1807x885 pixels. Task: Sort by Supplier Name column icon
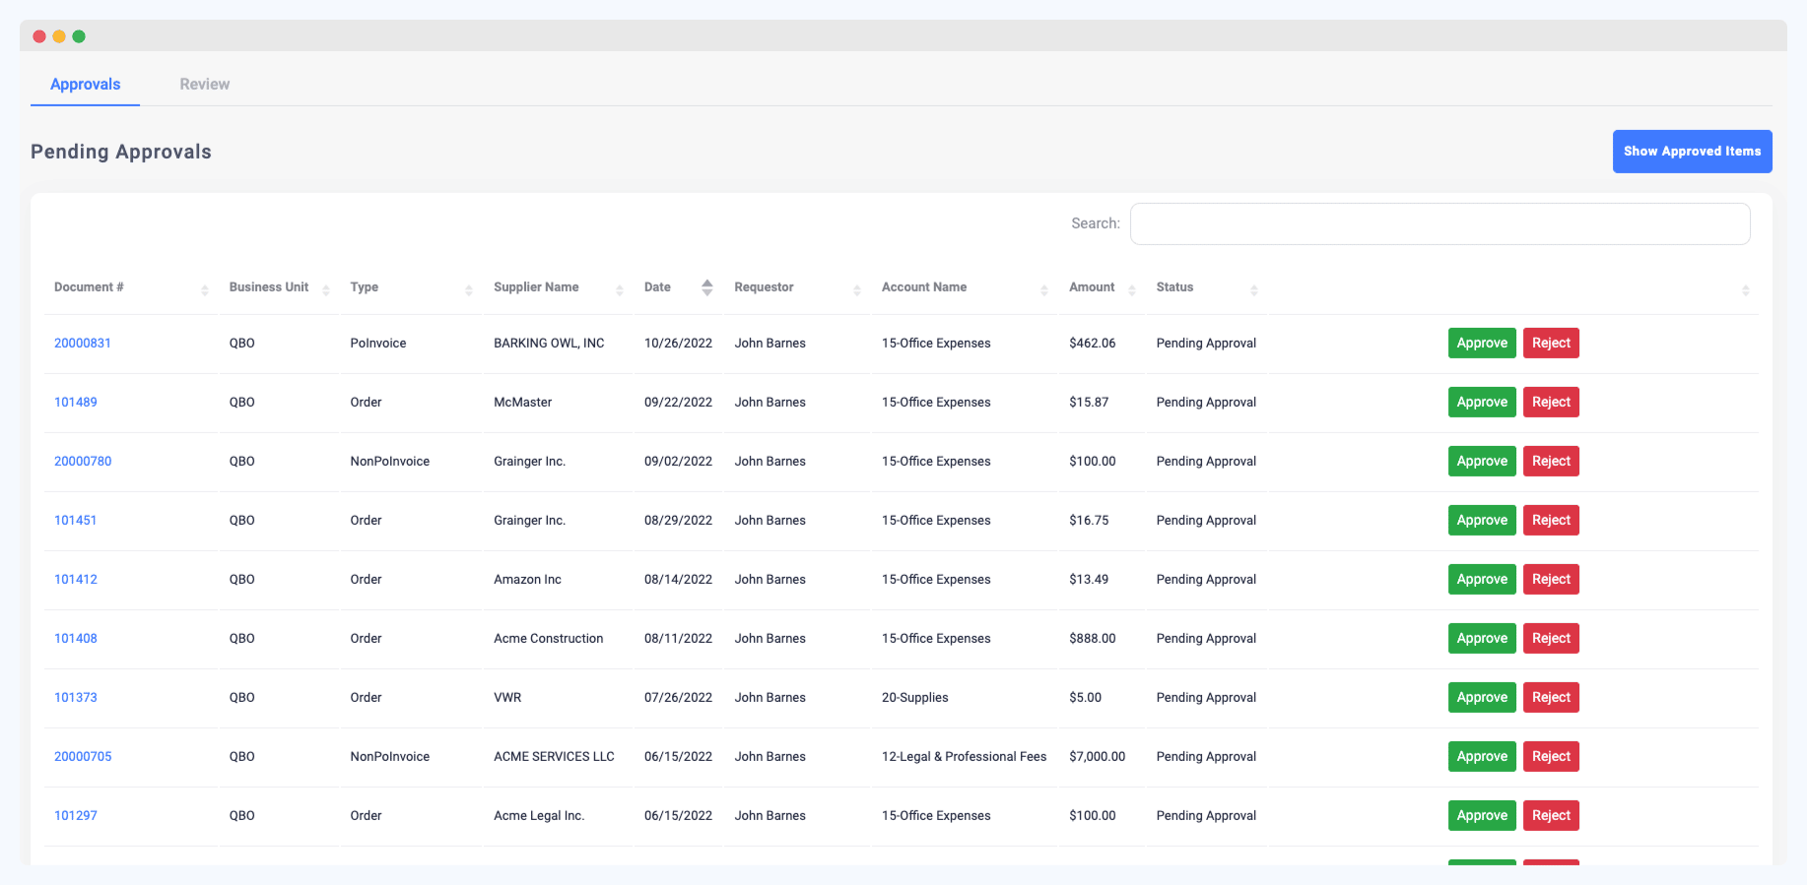coord(620,290)
